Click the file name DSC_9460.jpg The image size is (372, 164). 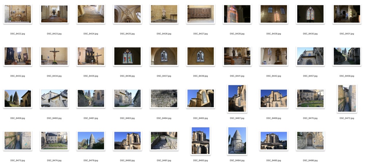54,118
